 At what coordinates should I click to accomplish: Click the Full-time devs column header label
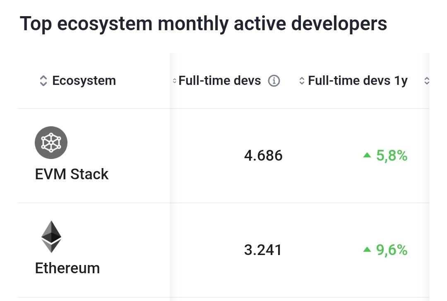[x=219, y=81]
